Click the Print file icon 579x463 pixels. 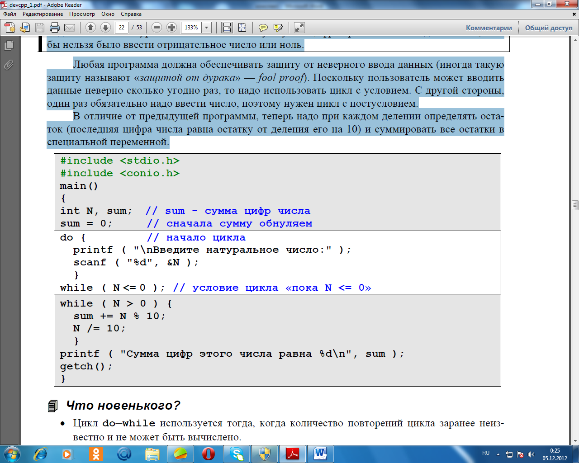click(x=55, y=28)
